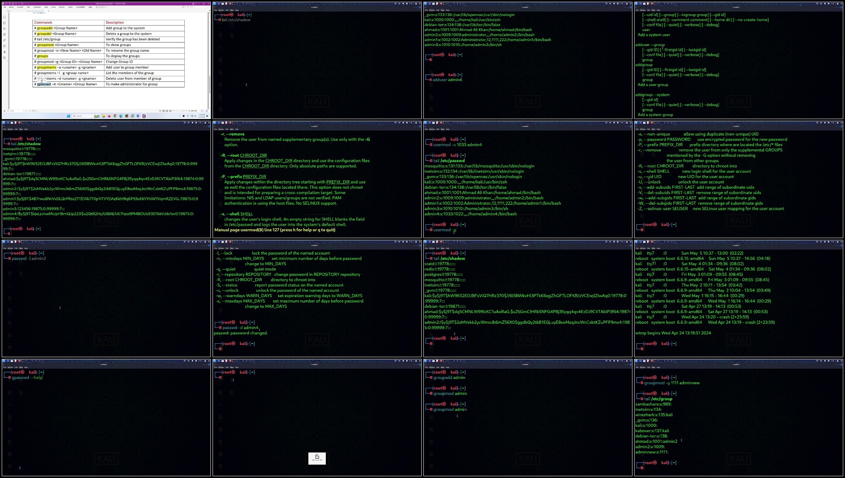The image size is (845, 478).
Task: Click the zoom slider handle in Foxit status bar
Action: (x=183, y=111)
